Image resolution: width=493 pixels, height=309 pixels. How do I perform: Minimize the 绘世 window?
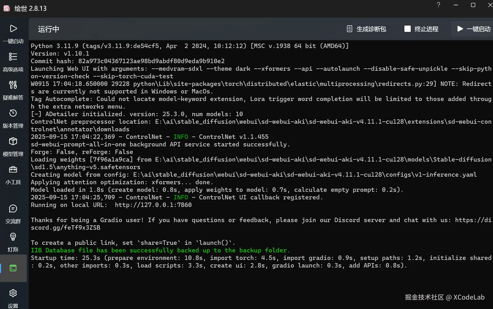[456, 5]
